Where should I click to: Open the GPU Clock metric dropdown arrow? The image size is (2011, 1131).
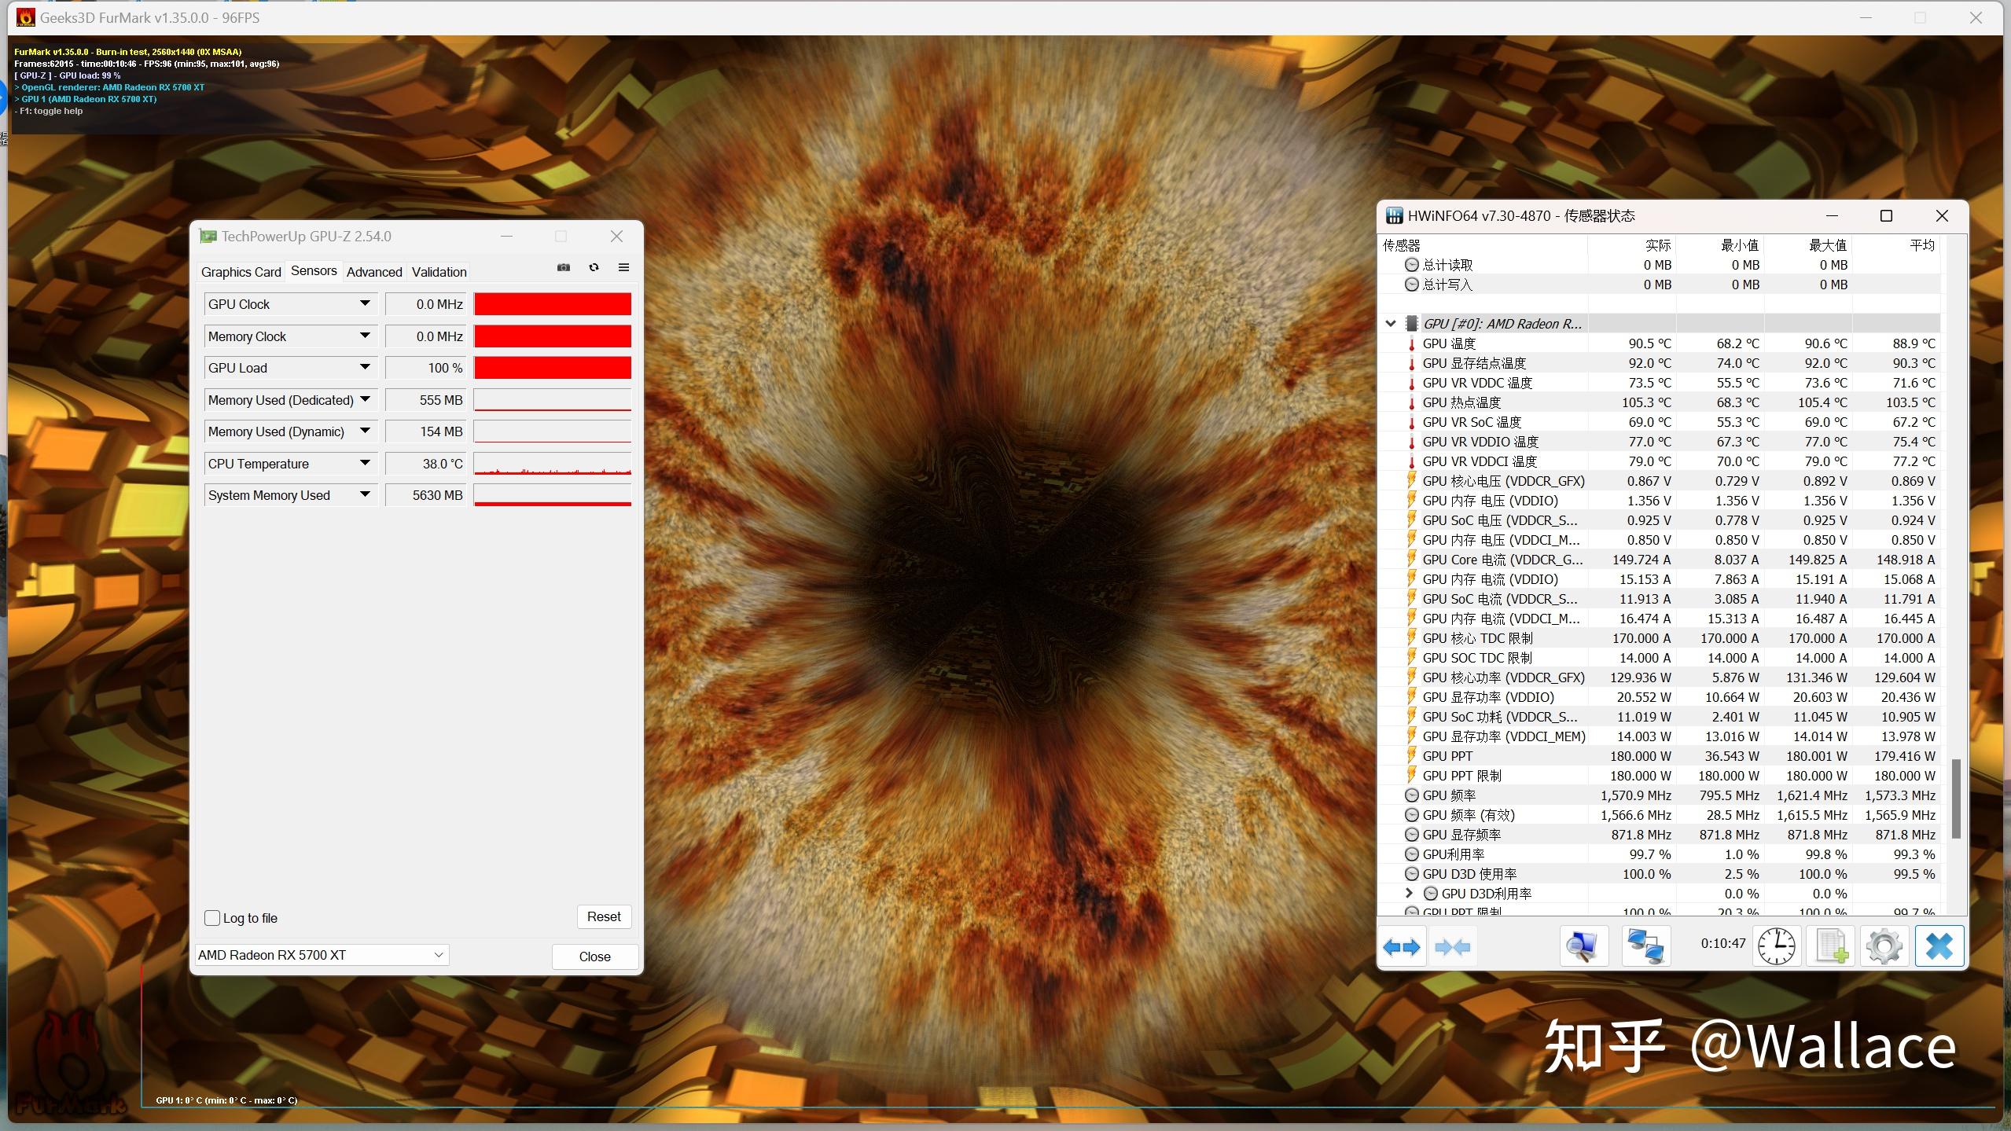pos(365,303)
